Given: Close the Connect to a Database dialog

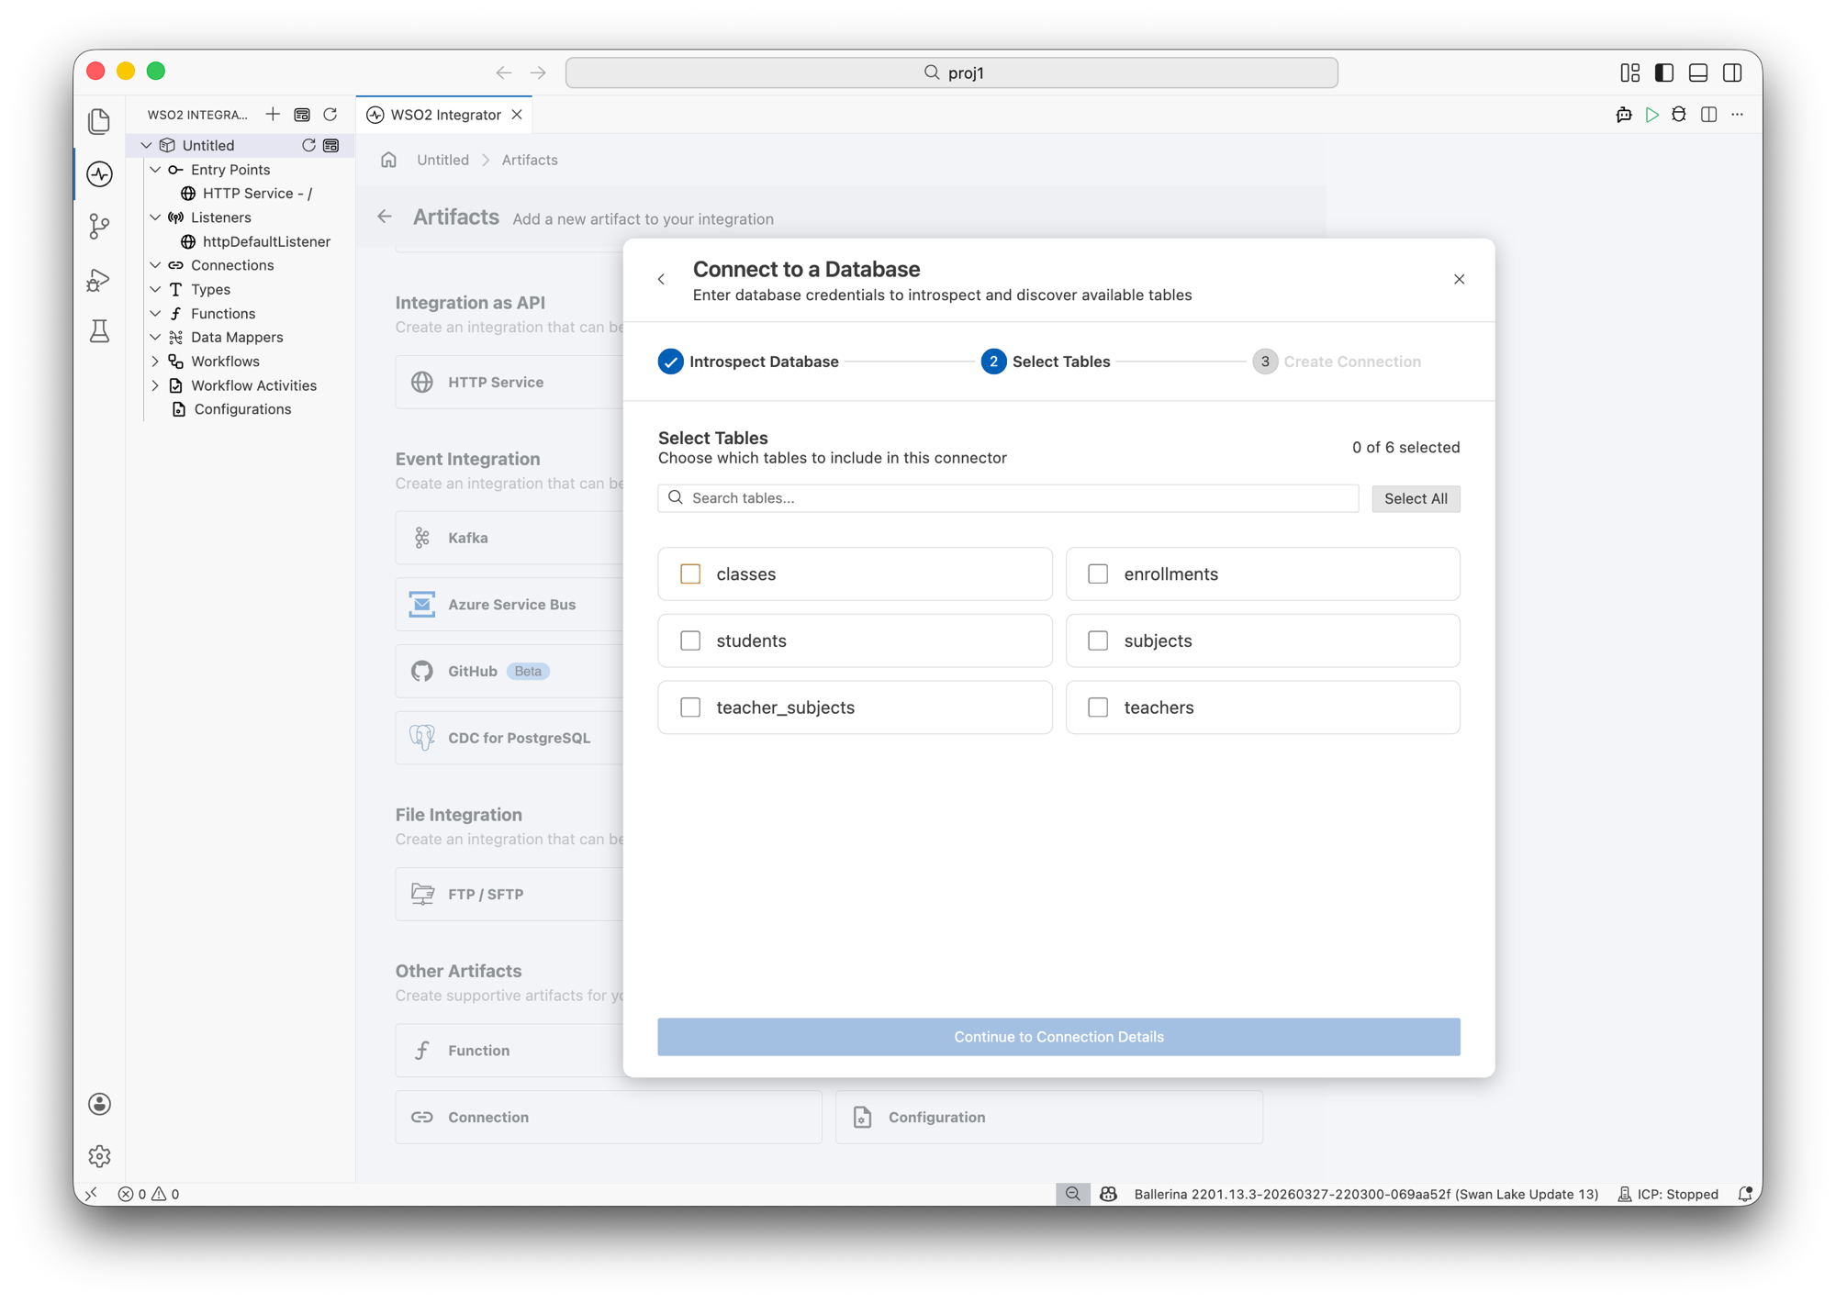Looking at the screenshot, I should coord(1459,279).
